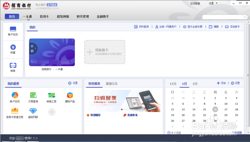The image size is (250, 142).
Task: Open 特别推荐
Action: click(x=93, y=115)
